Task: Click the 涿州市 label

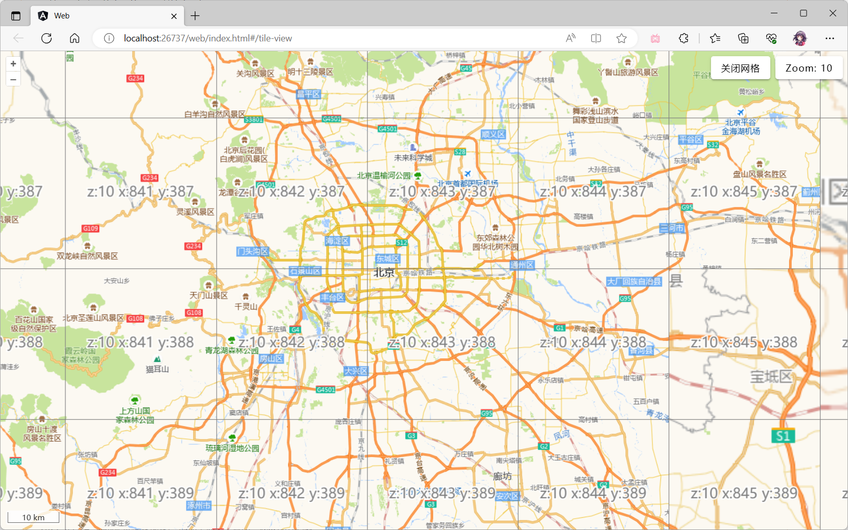Action: click(x=199, y=505)
